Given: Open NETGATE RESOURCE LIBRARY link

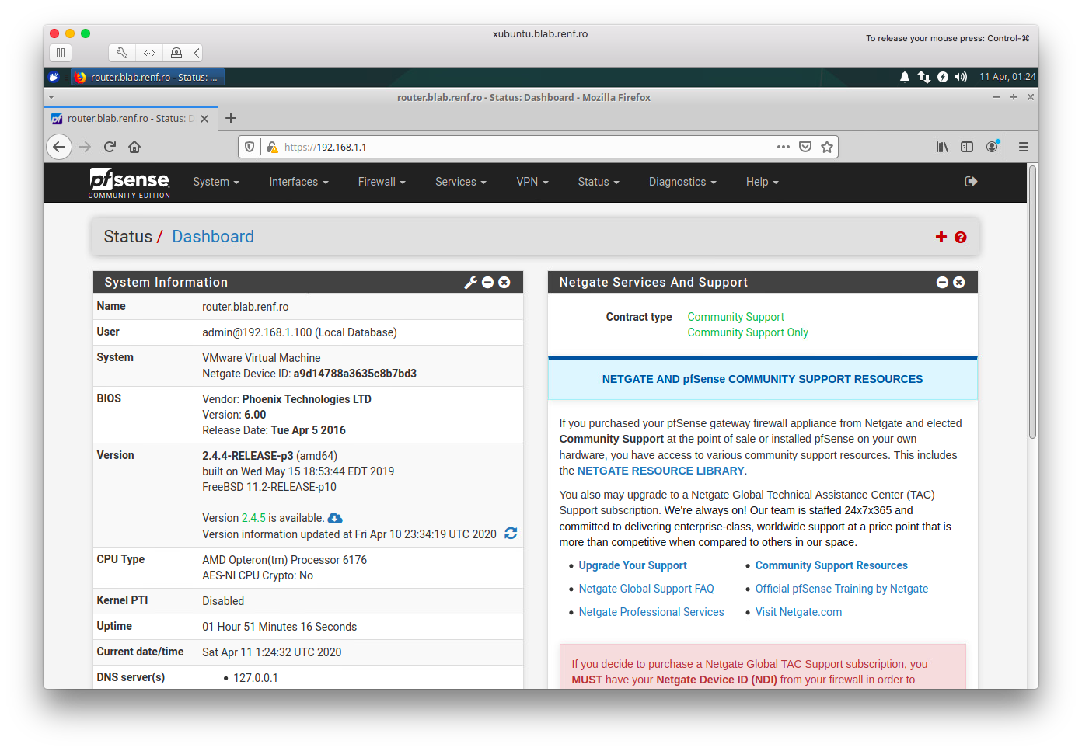Looking at the screenshot, I should coord(661,471).
